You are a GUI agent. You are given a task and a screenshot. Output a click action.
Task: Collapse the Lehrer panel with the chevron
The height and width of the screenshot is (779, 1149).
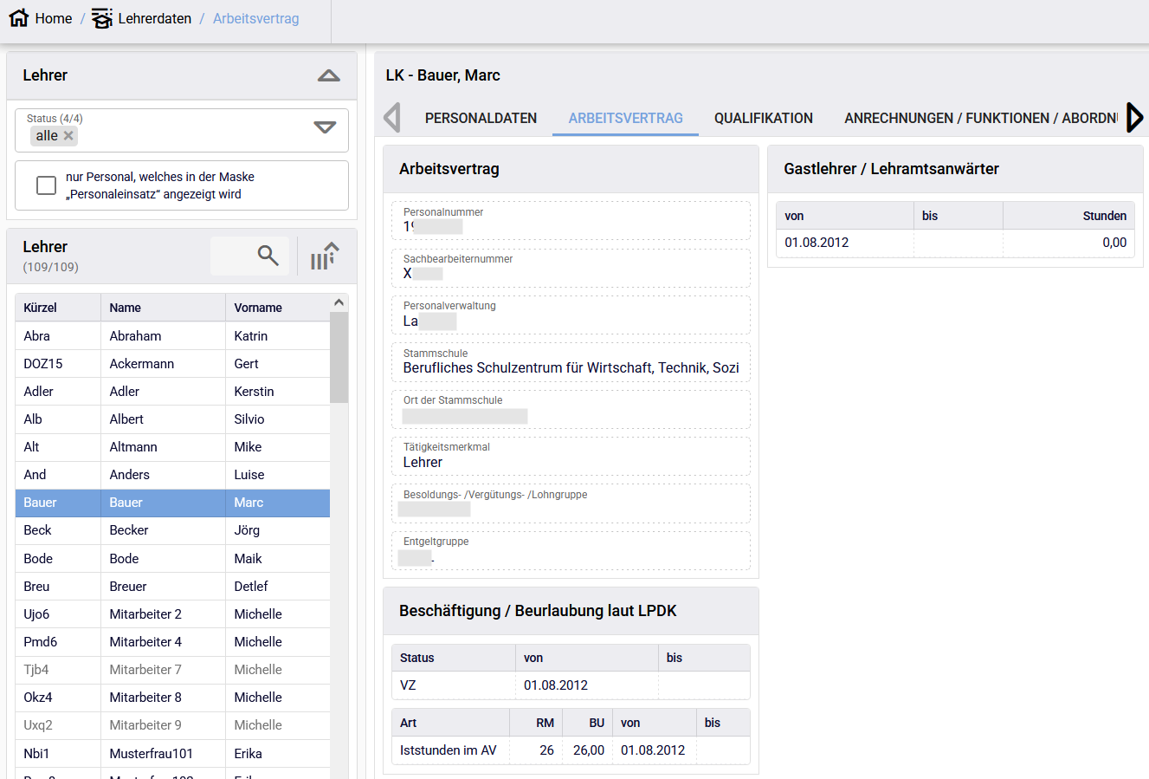[x=328, y=76]
